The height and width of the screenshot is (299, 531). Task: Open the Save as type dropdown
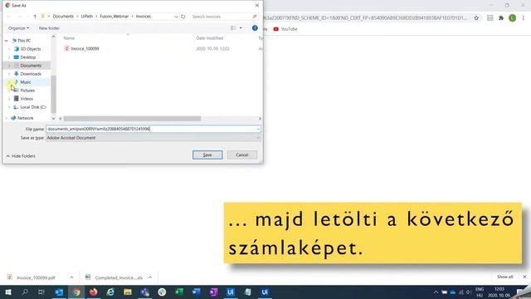pos(153,138)
